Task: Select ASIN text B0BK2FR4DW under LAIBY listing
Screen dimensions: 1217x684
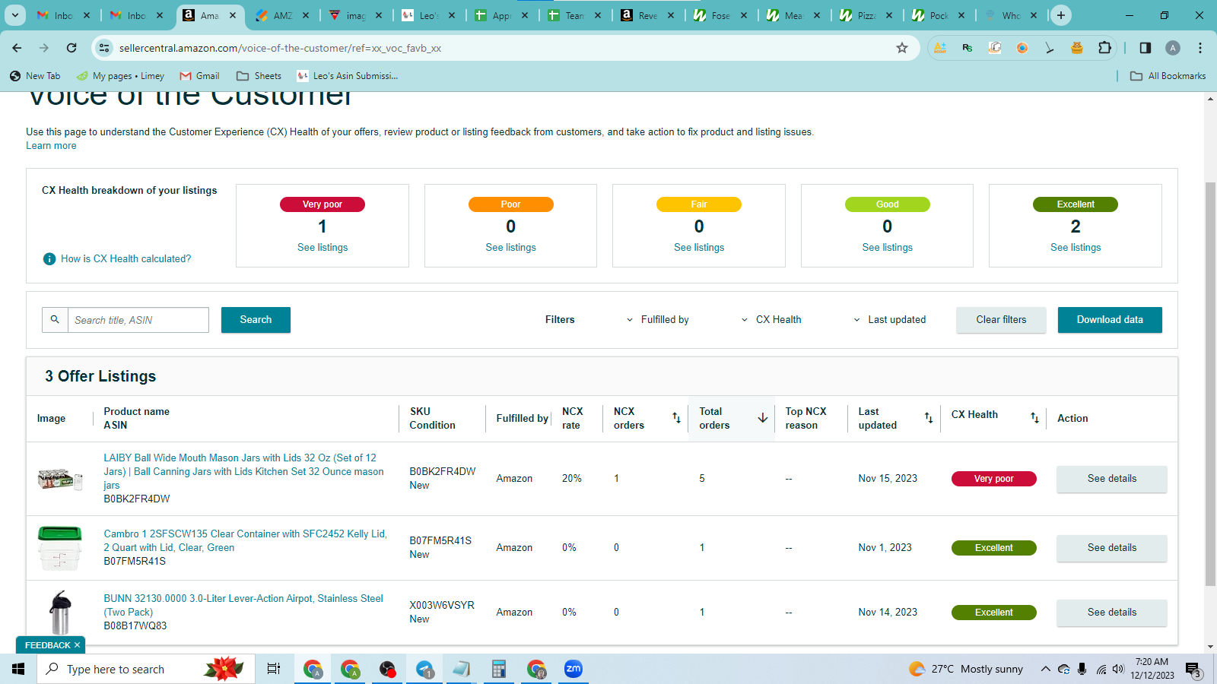Action: pos(137,499)
